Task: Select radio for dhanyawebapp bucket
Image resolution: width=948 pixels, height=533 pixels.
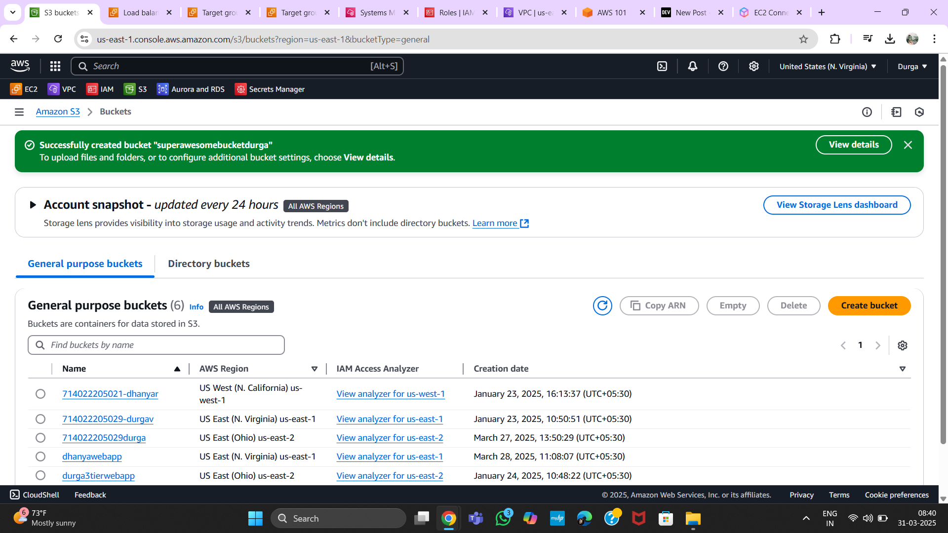Action: click(40, 457)
